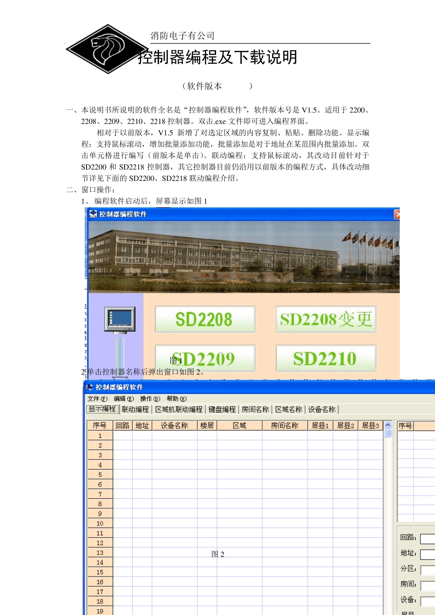The height and width of the screenshot is (615, 435).
Task: Click the 层显2 column header
Action: click(346, 426)
